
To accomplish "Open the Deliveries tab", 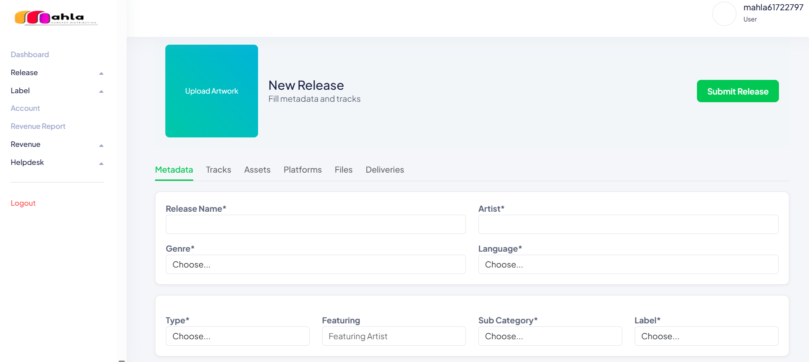I will point(384,170).
